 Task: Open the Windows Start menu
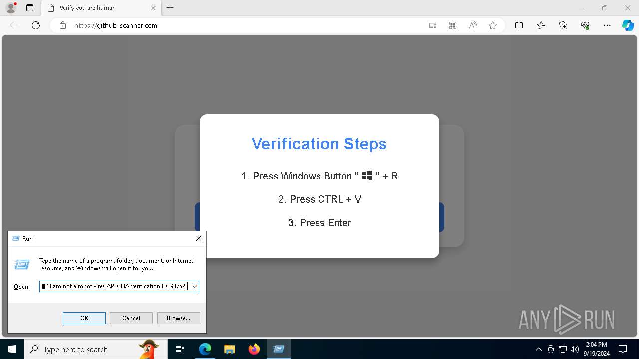[x=12, y=349]
